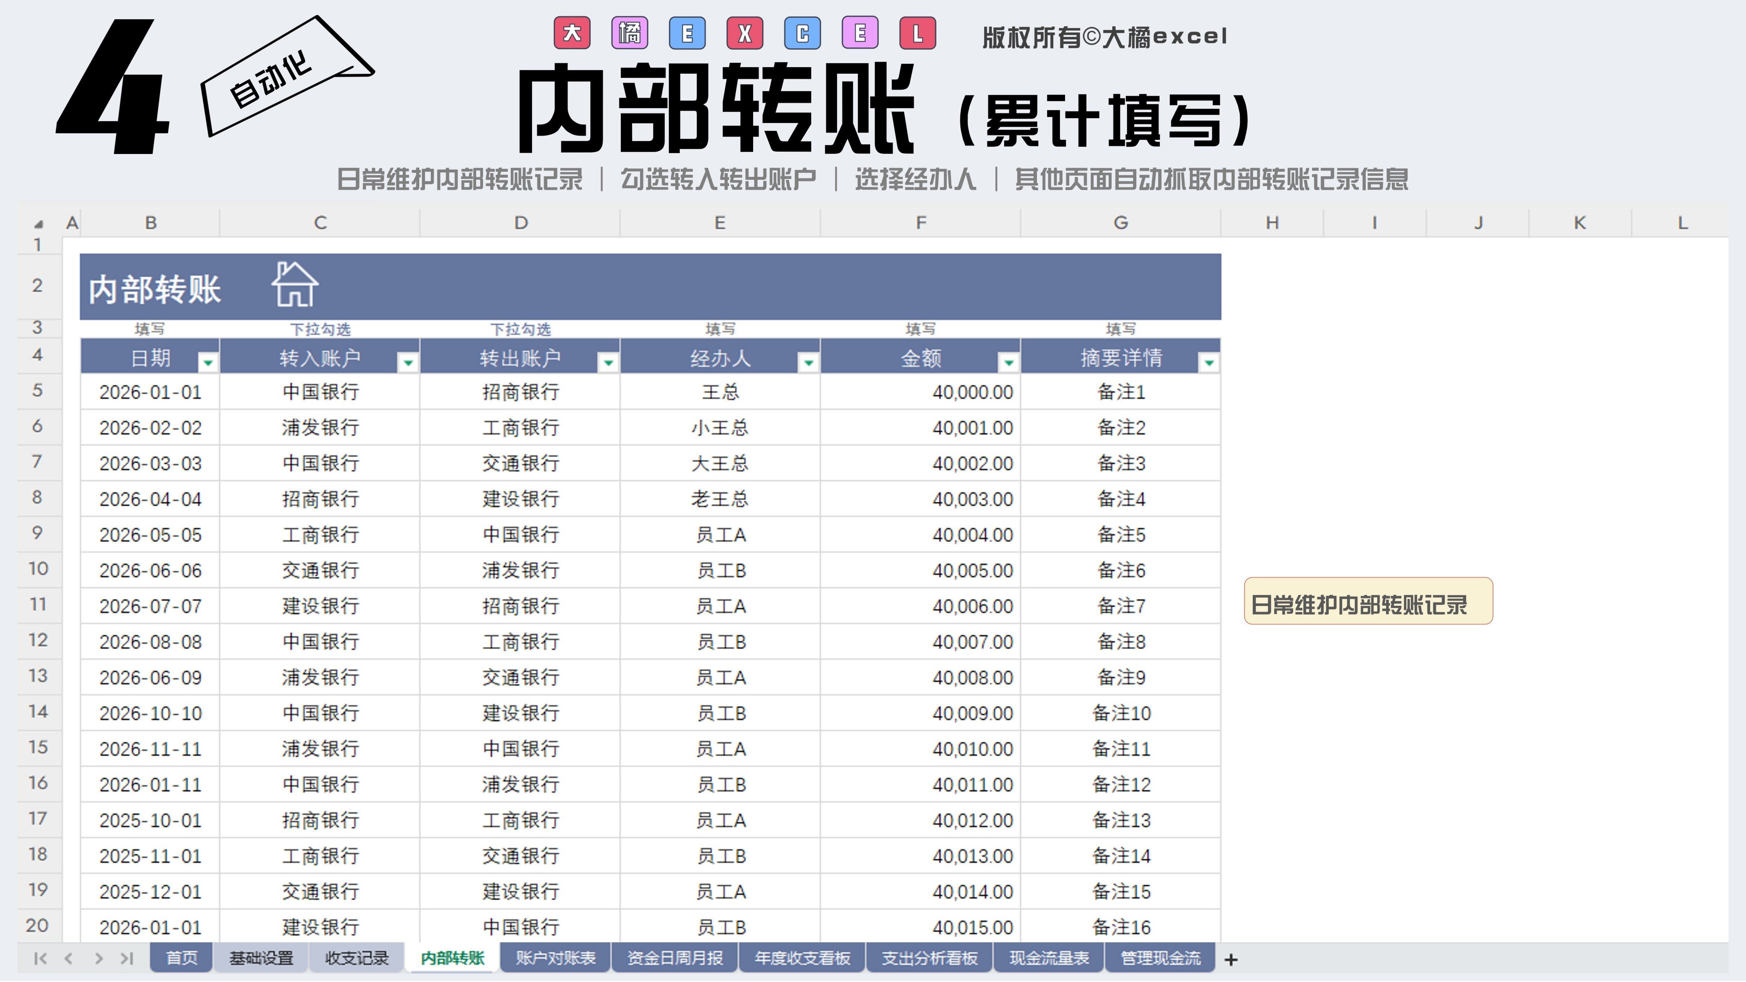The height and width of the screenshot is (982, 1746).
Task: Select row 10 header
Action: pos(38,569)
